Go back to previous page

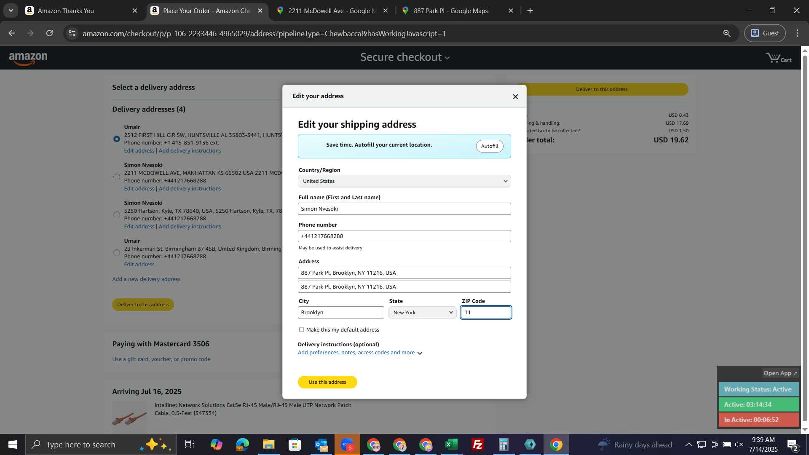coord(11,33)
